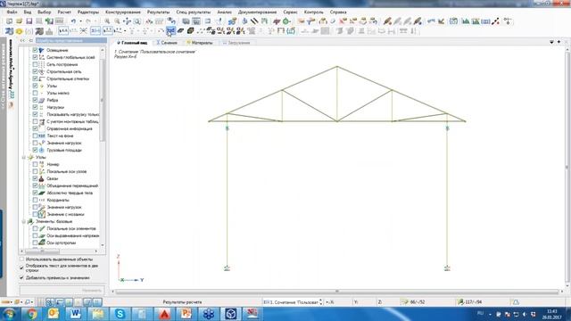Click the new document toolbar icon
The height and width of the screenshot is (321, 571).
tap(10, 21)
